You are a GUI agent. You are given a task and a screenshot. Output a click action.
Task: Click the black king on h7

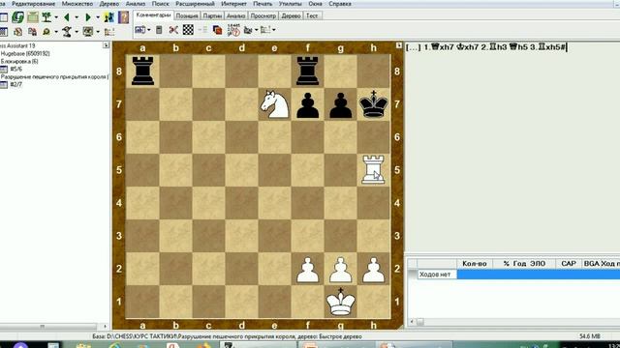(x=373, y=104)
